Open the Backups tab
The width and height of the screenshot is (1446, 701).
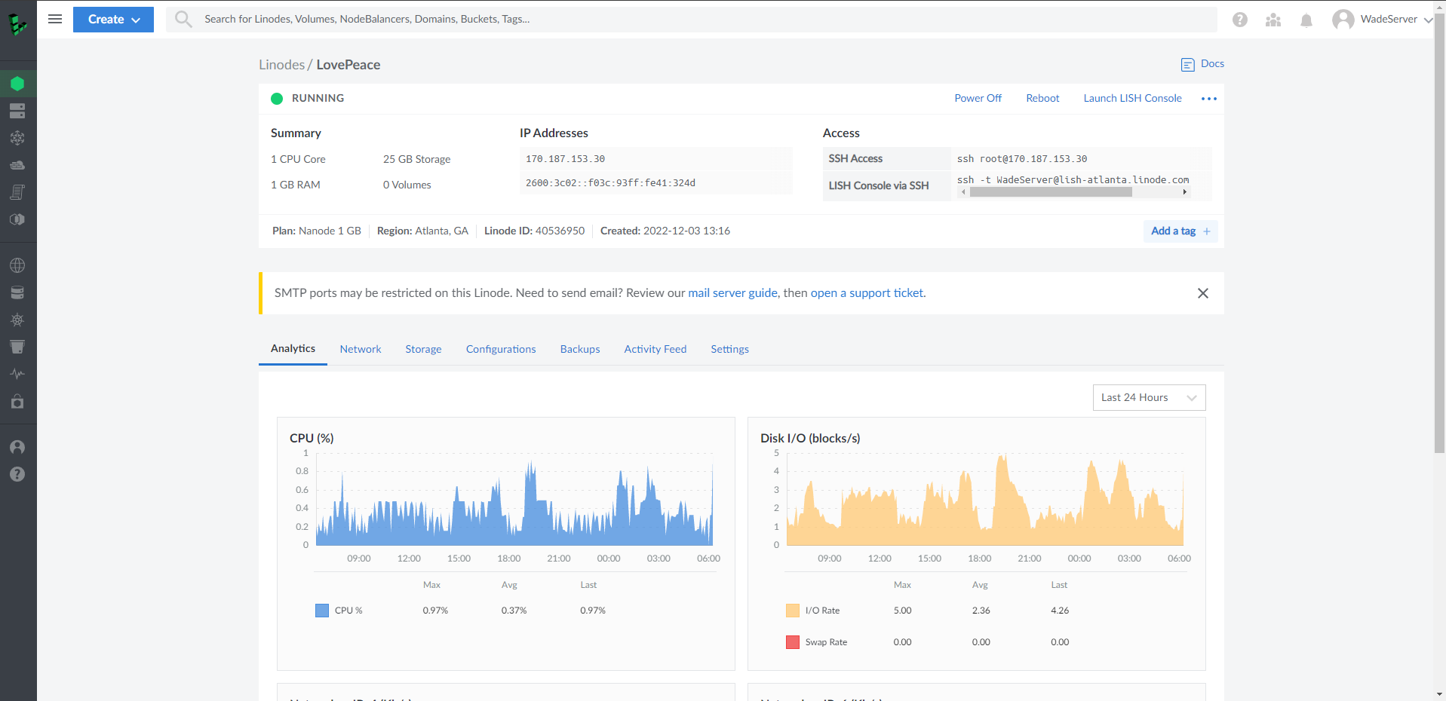click(580, 350)
